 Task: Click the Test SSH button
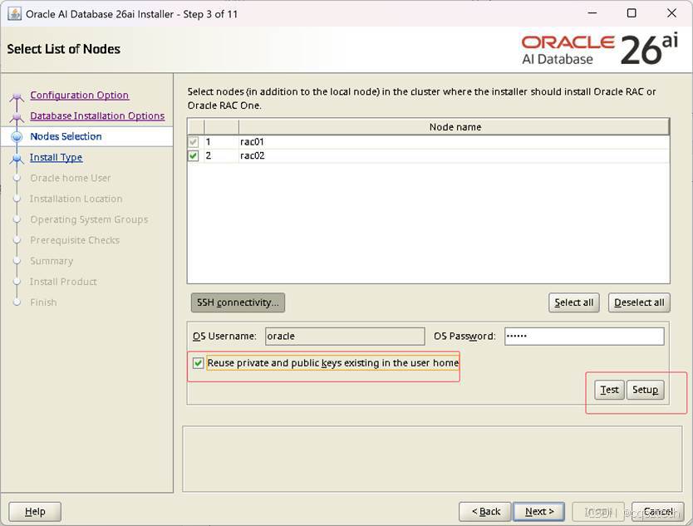(609, 390)
